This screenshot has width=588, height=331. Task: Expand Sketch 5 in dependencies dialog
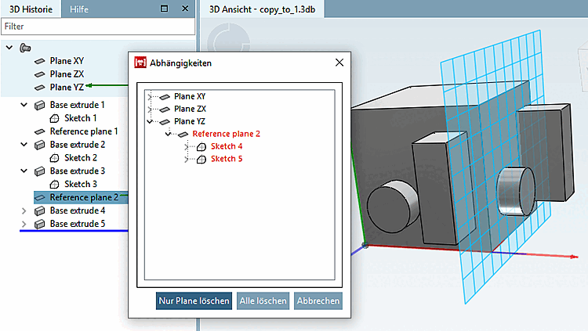tap(187, 159)
